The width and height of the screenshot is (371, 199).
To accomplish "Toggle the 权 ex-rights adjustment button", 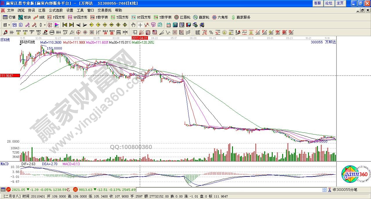I will 50,25.
